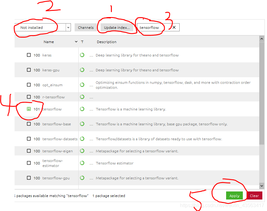Viewport: 267px width, 211px height.
Task: Click the Name column header
Action: [49, 42]
